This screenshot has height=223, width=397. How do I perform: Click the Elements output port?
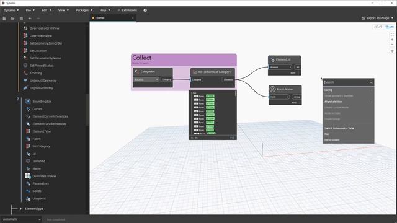[228, 80]
